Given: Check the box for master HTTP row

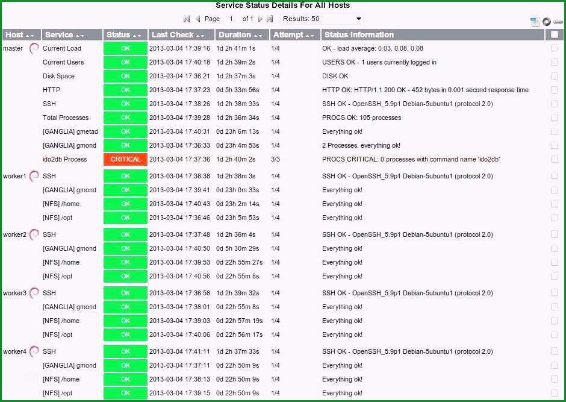Looking at the screenshot, I should (555, 90).
